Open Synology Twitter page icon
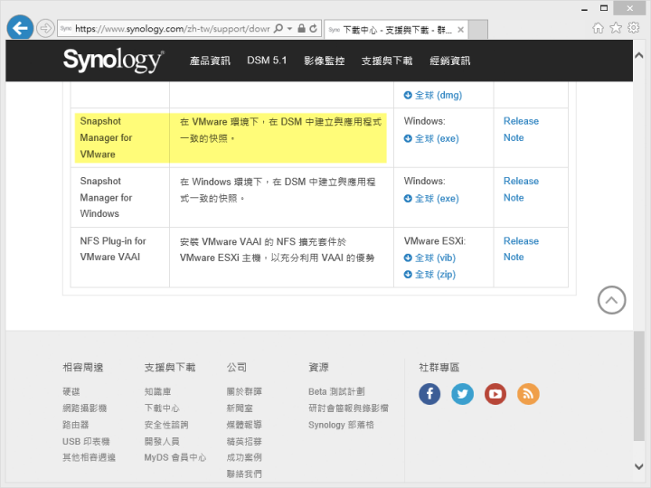This screenshot has width=651, height=488. (x=463, y=394)
